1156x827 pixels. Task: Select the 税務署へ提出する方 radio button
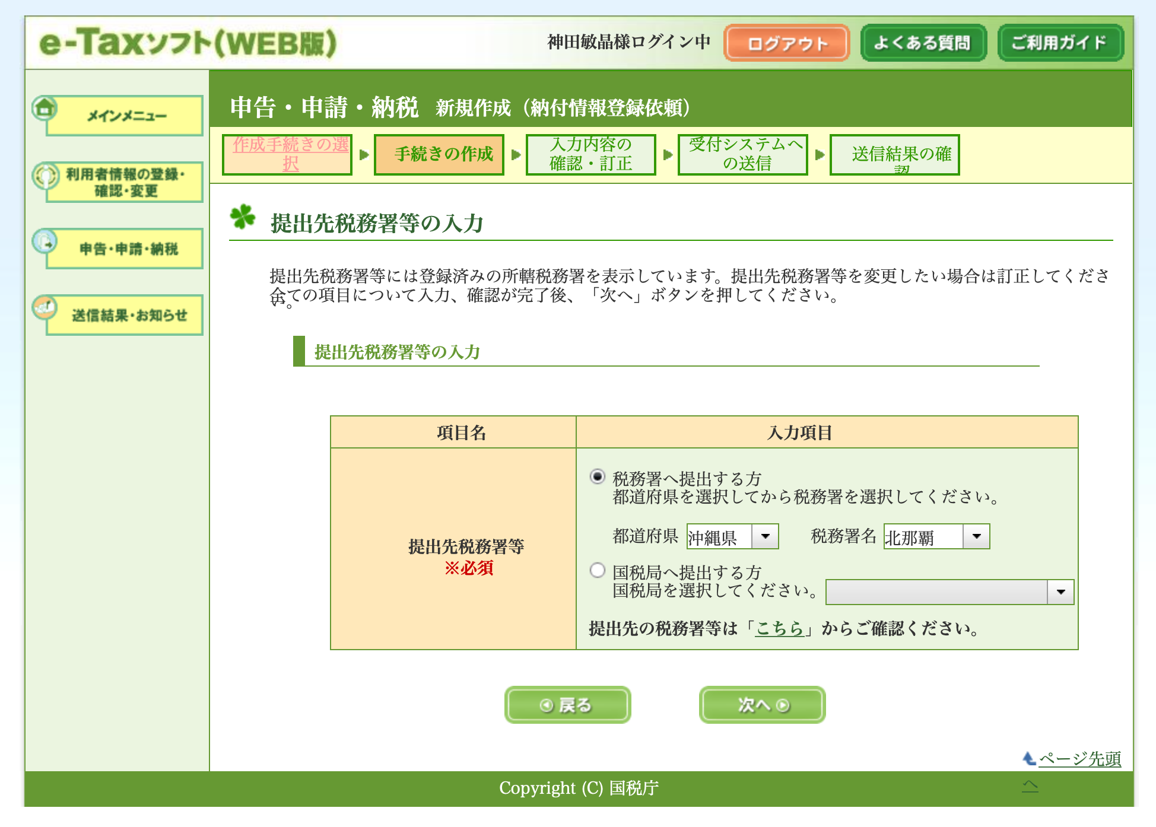point(598,477)
